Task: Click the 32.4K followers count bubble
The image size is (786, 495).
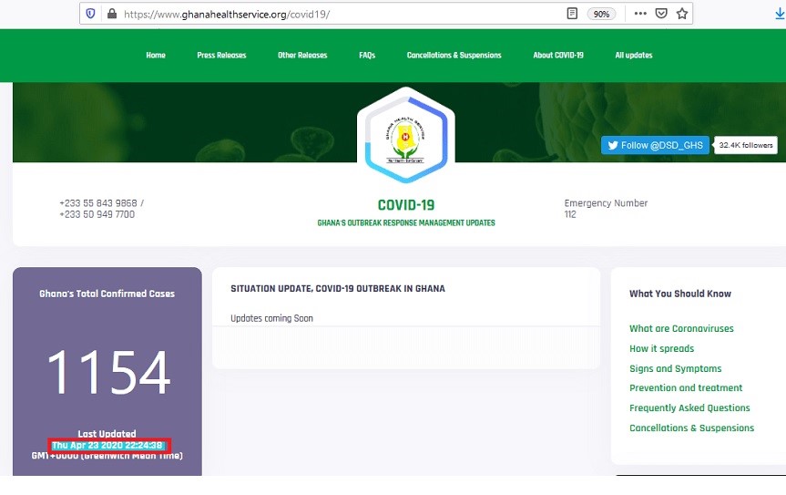Action: tap(746, 145)
